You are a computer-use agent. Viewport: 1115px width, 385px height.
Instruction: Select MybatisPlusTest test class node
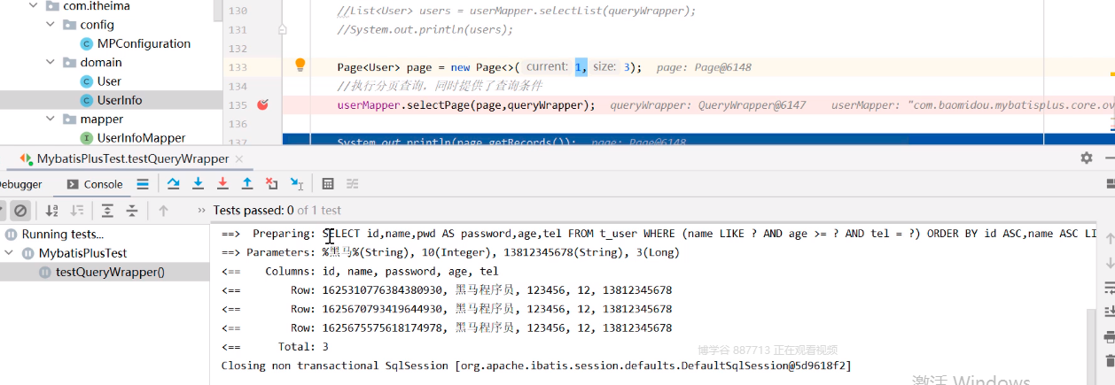(74, 253)
